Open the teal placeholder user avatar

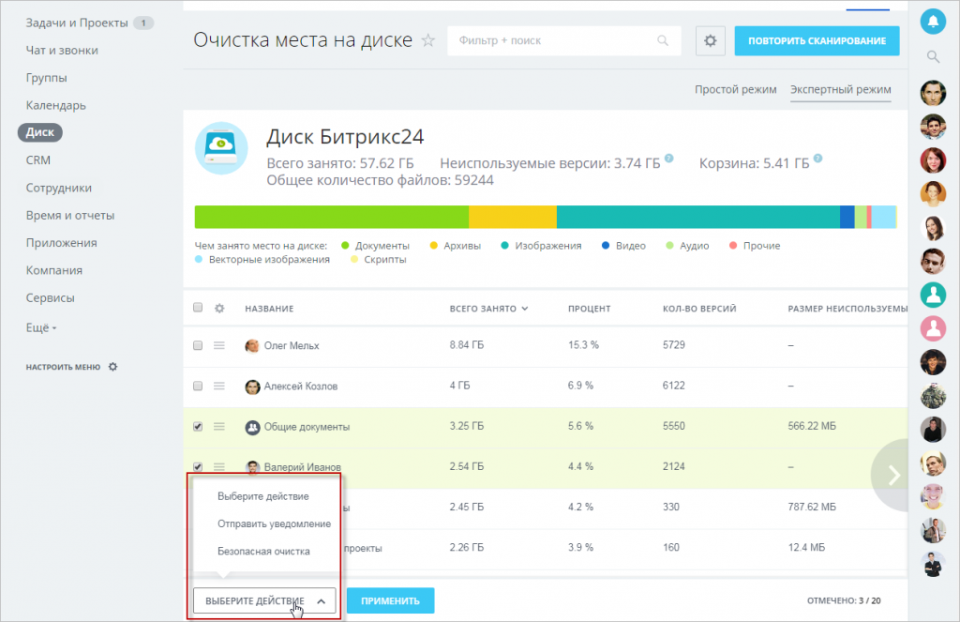(933, 295)
